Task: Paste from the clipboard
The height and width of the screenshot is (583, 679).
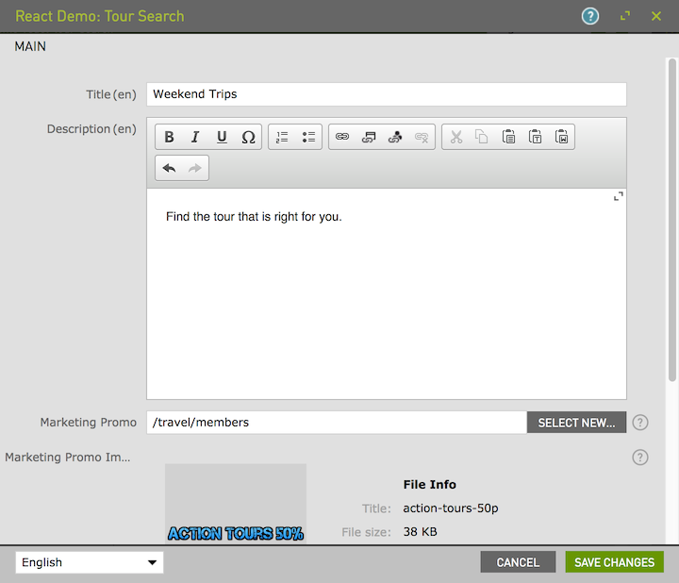Action: click(508, 137)
